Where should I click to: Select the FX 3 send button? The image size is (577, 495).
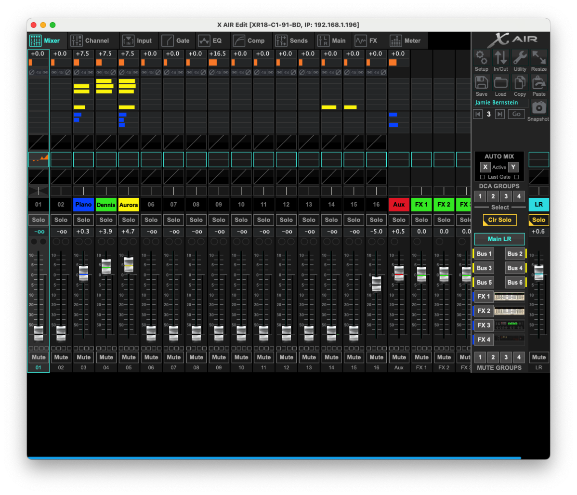coord(484,326)
